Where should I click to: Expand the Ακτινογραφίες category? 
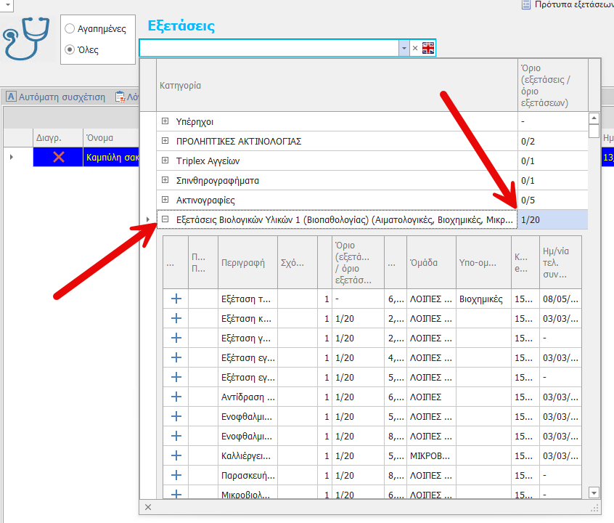165,200
